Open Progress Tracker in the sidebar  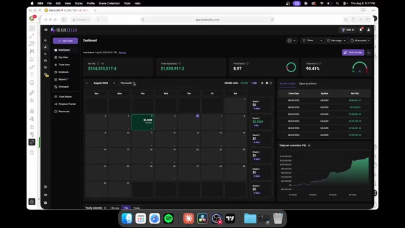click(65, 104)
